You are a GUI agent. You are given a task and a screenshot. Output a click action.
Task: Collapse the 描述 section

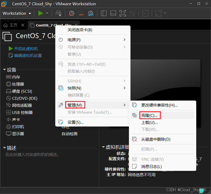(x=4, y=148)
